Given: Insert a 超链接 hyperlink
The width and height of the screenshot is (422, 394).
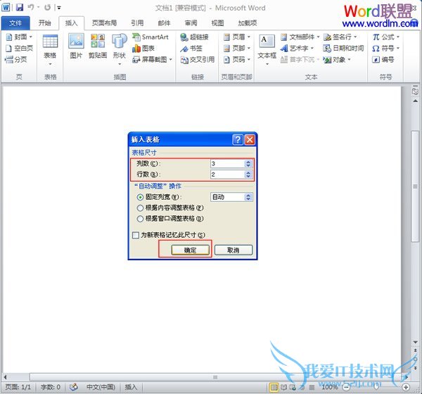Looking at the screenshot, I should (194, 37).
